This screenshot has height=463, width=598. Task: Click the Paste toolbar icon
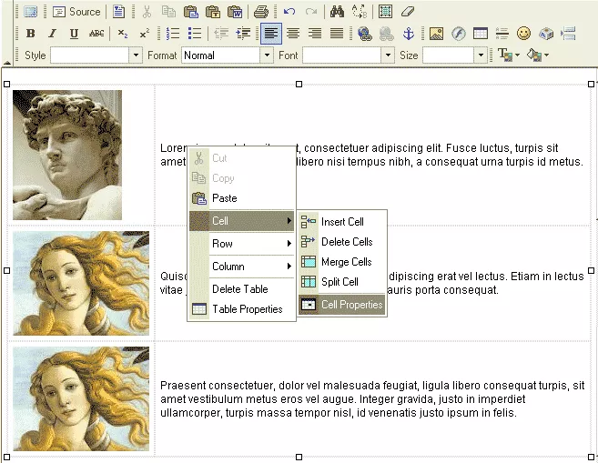(x=191, y=12)
